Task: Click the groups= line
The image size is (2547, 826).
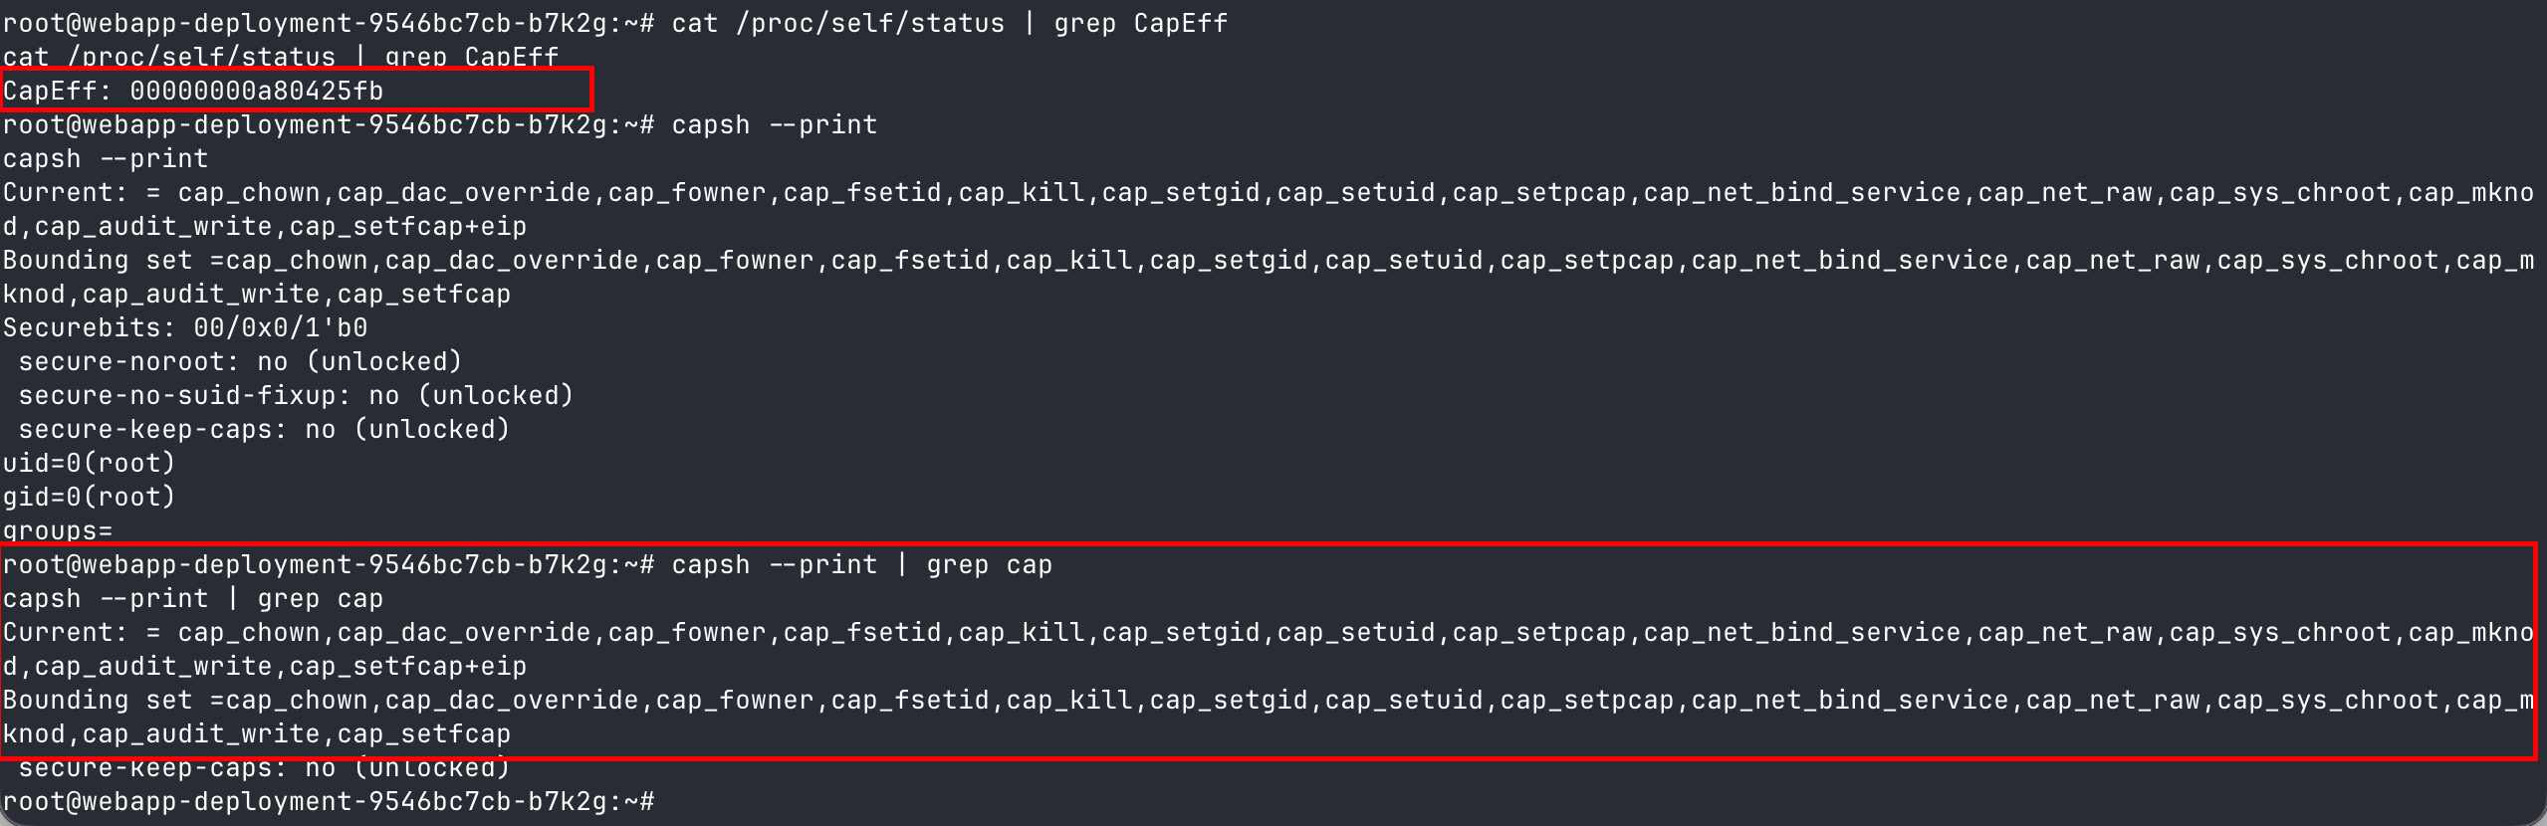Action: tap(58, 531)
